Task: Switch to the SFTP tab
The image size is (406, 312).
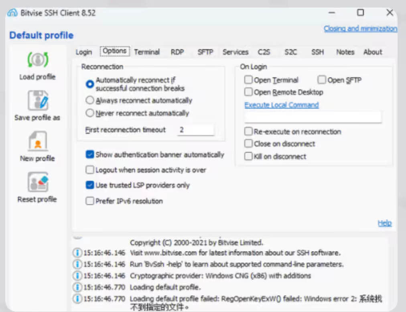Action: tap(205, 52)
